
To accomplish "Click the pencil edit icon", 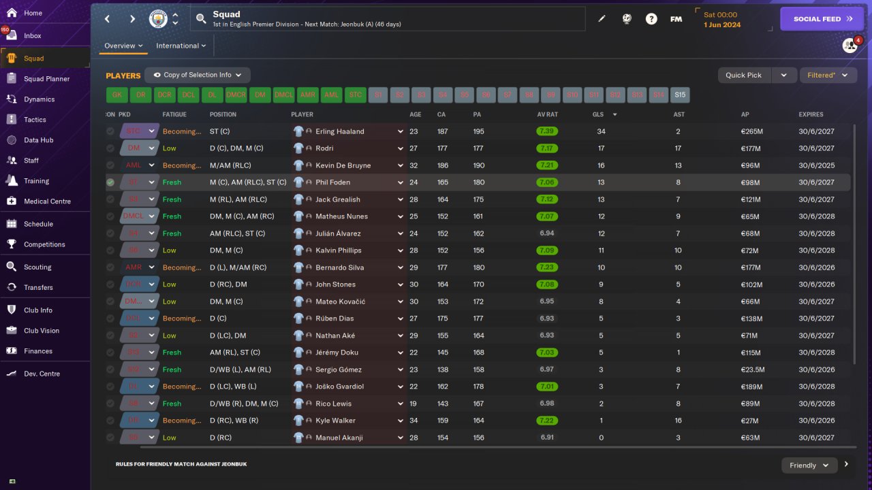I will click(x=602, y=19).
